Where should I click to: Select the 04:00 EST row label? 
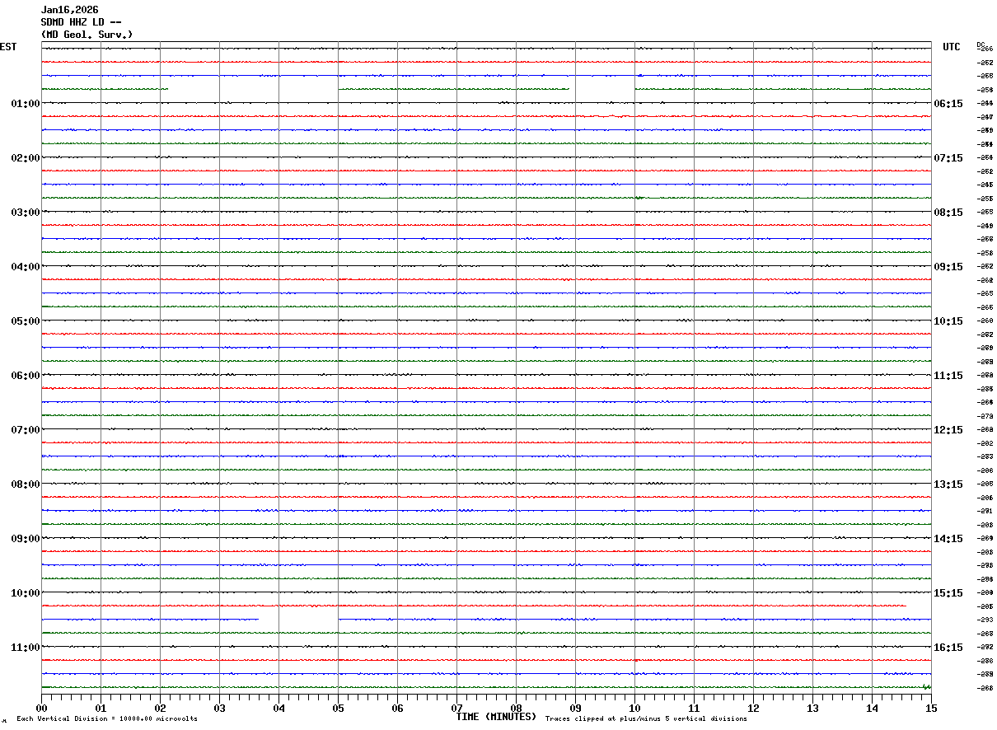pos(26,267)
